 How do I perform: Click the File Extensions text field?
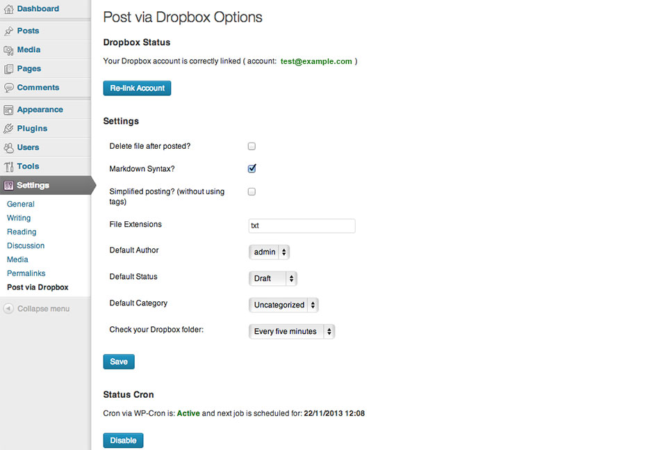[302, 225]
